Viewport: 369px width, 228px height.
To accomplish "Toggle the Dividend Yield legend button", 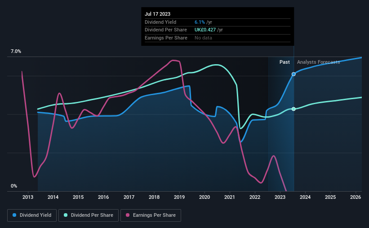I will (32, 215).
